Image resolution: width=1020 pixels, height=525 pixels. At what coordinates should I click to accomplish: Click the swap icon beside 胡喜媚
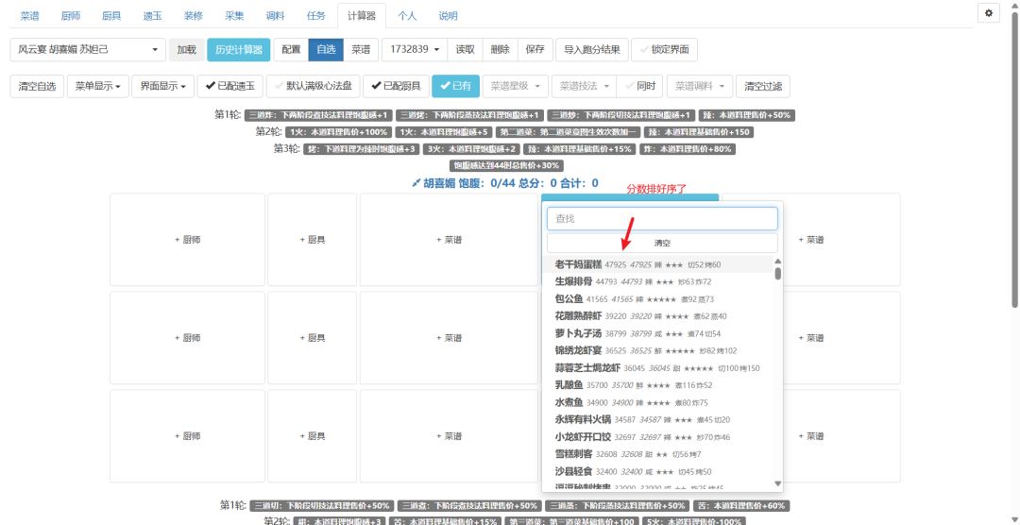pos(416,183)
